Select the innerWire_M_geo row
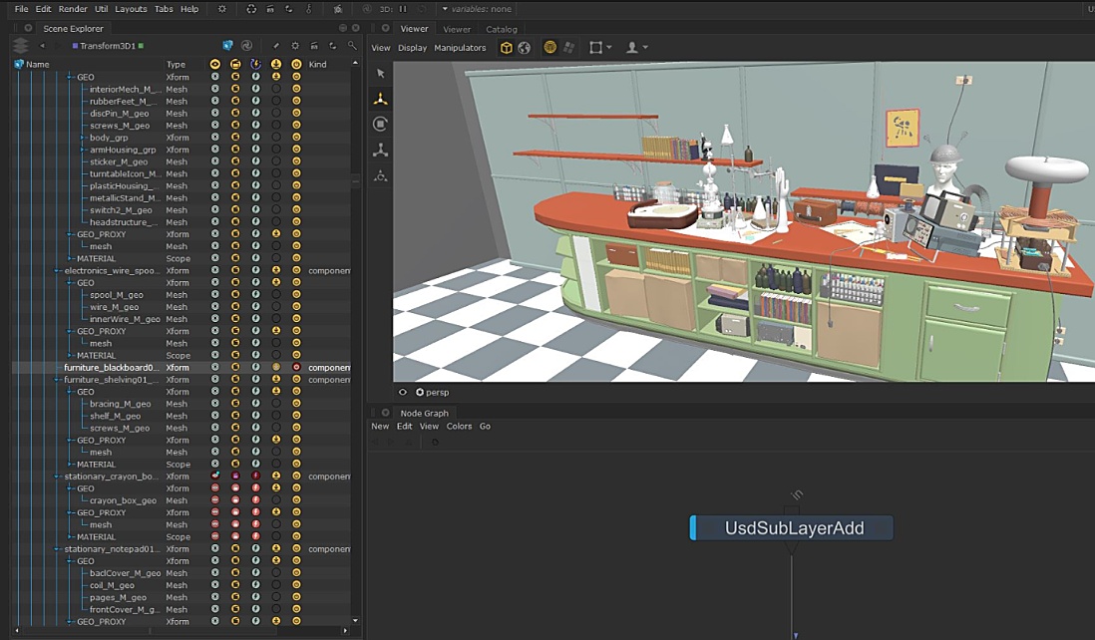Image resolution: width=1095 pixels, height=640 pixels. (181, 319)
